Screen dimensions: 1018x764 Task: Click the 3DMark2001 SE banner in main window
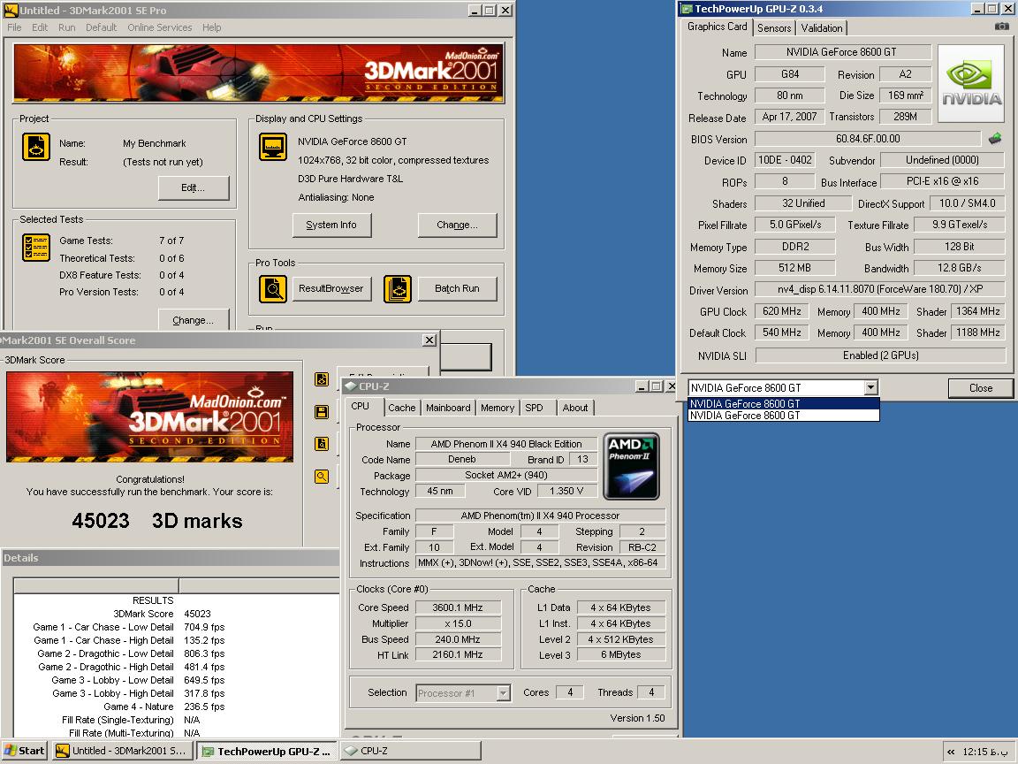pos(258,73)
